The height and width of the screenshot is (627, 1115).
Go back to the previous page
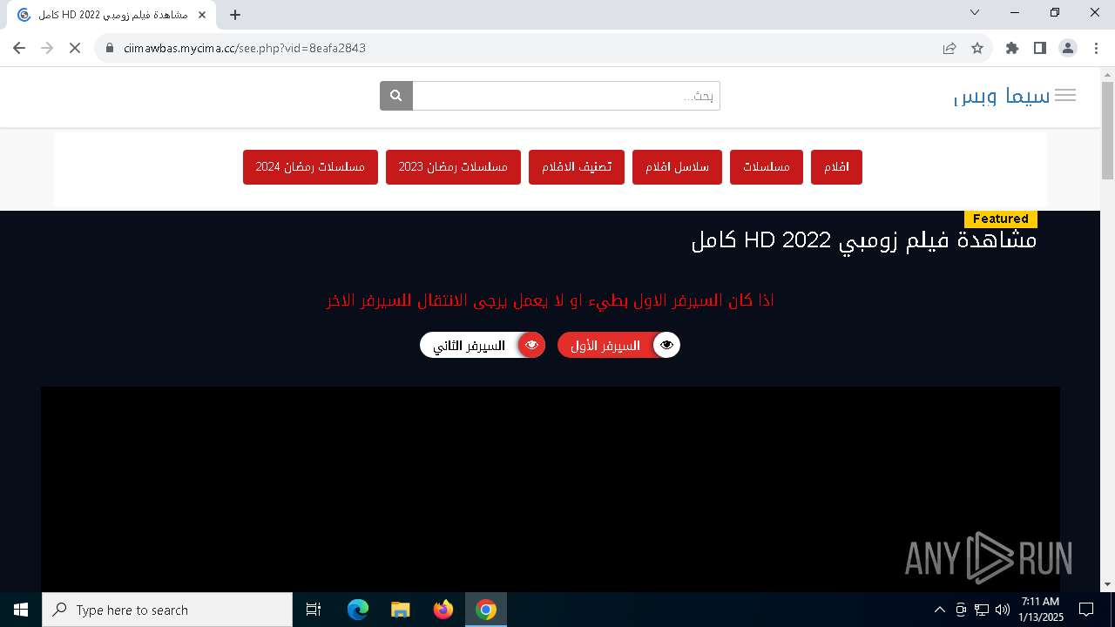(19, 48)
